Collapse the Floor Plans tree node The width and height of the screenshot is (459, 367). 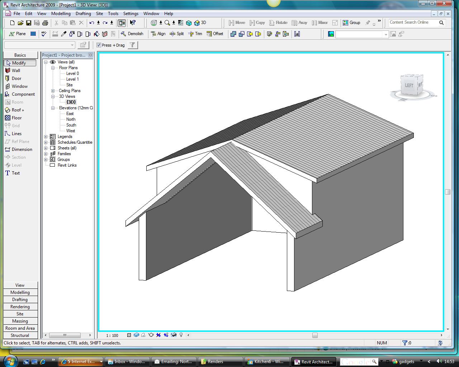point(53,68)
